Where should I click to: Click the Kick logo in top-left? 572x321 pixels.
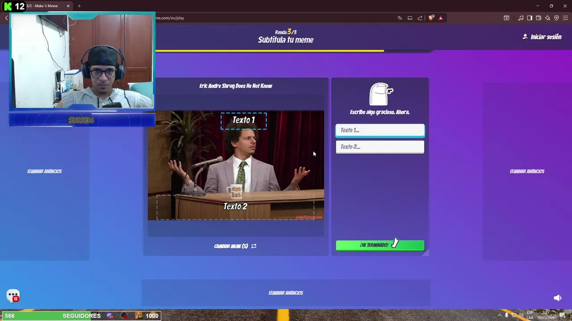pyautogui.click(x=8, y=6)
